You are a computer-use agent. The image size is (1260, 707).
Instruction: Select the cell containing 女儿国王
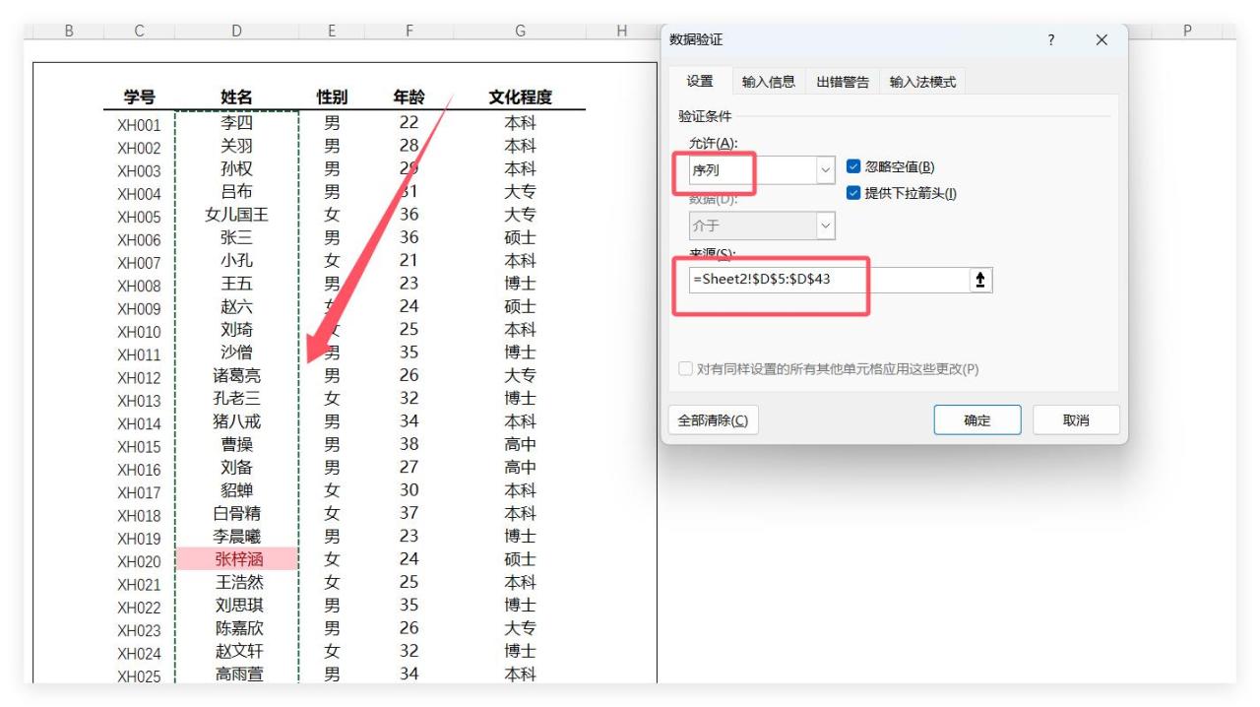pos(236,215)
